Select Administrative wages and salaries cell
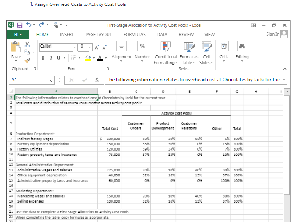 [x=56, y=170]
